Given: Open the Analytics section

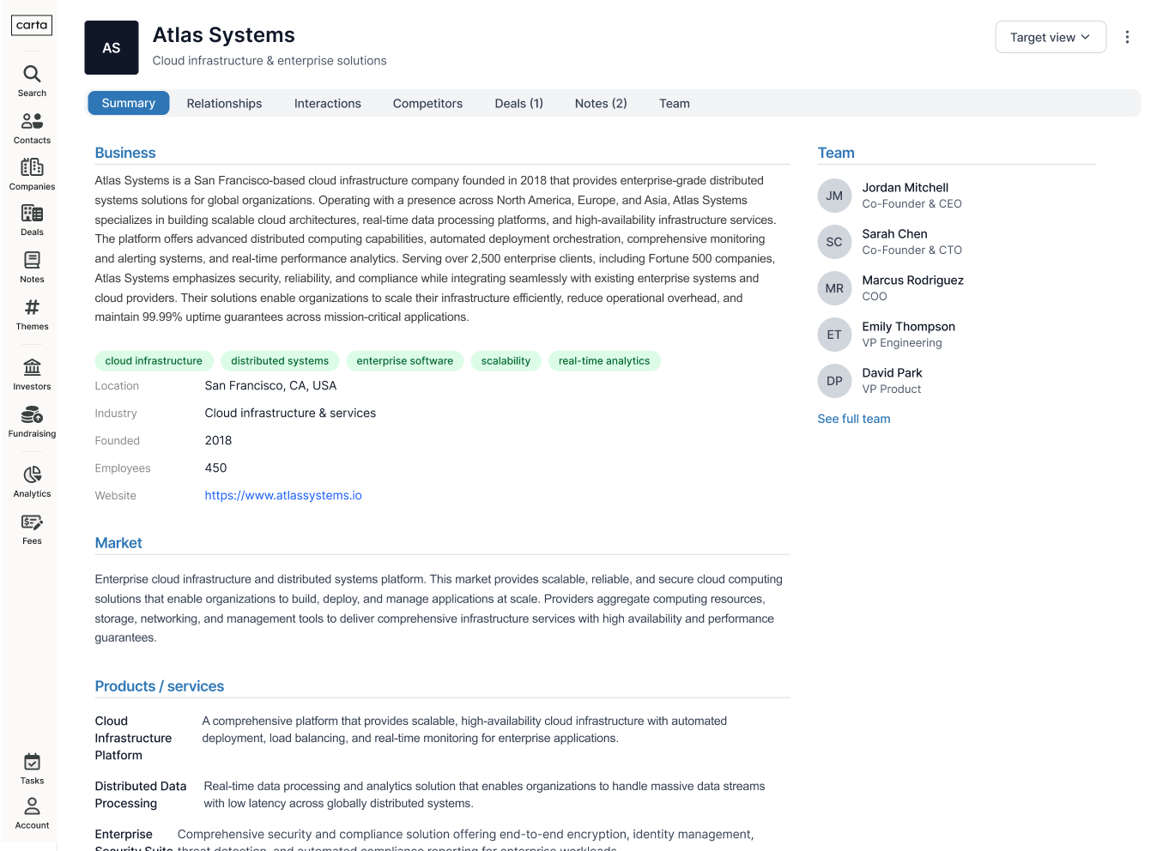Looking at the screenshot, I should coord(31,481).
